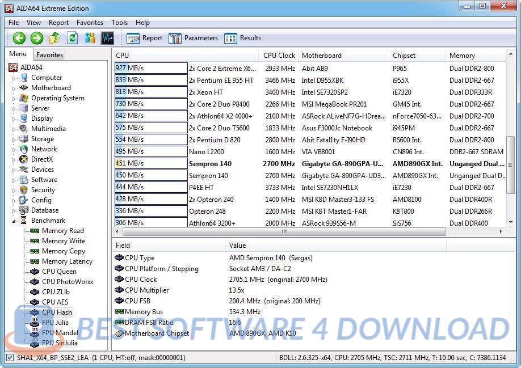Click the green Forward arrow icon
Screen dimensions: 521x368
(37, 38)
